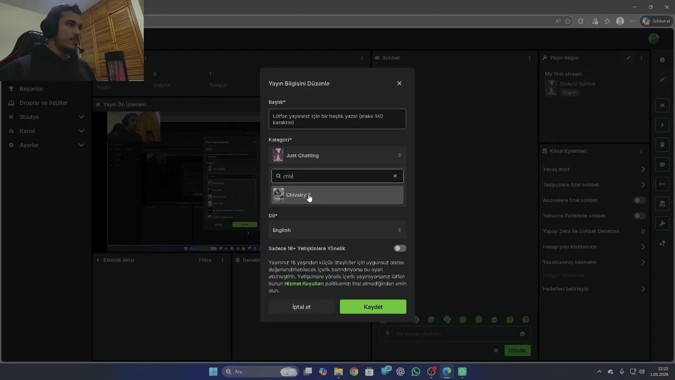675x380 pixels.
Task: Open Hesap yaşı kısıtlaması settings
Action: 594,246
